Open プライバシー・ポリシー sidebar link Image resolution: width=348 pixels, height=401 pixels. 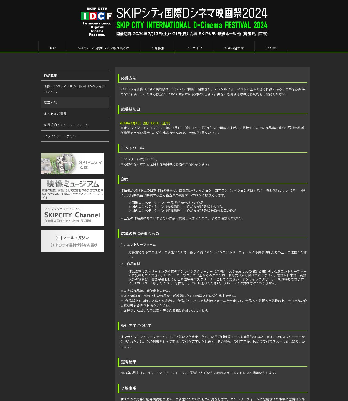point(75,136)
